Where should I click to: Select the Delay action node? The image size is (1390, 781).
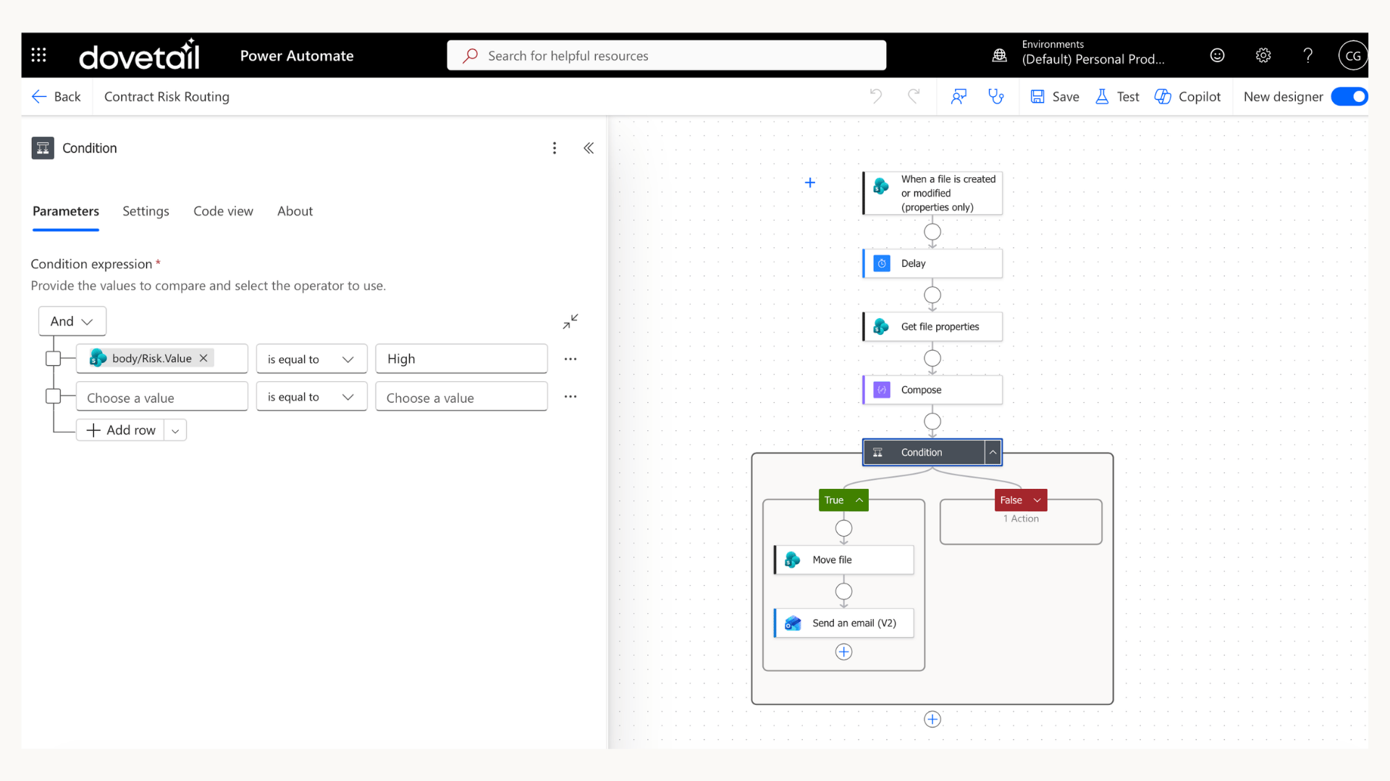932,263
